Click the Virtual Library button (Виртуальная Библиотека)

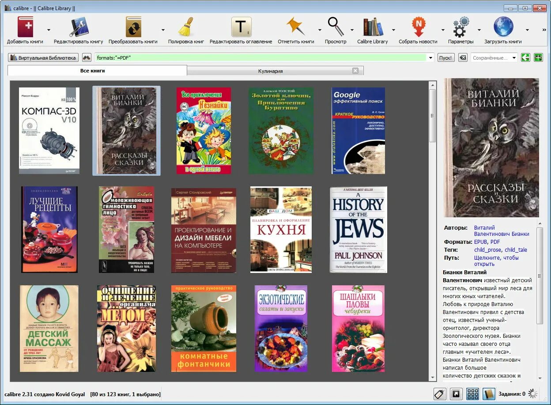pos(43,58)
